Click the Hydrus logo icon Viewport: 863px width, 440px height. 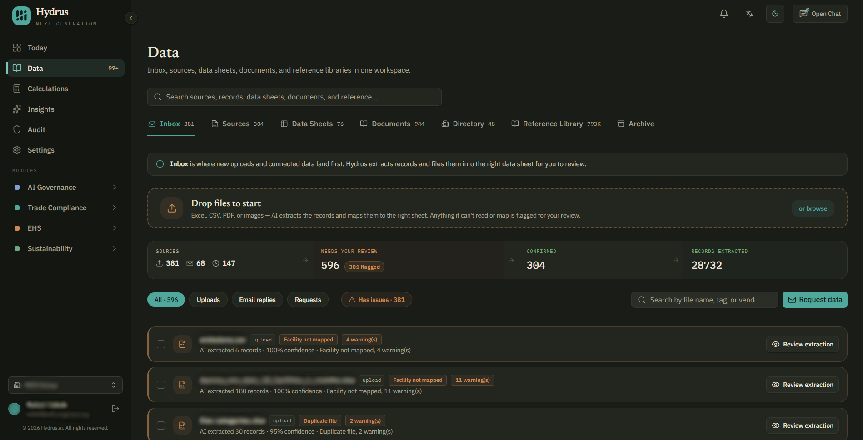(x=21, y=16)
